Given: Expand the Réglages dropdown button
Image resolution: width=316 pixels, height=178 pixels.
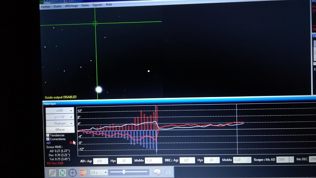Looking at the screenshot, I should point(60,123).
